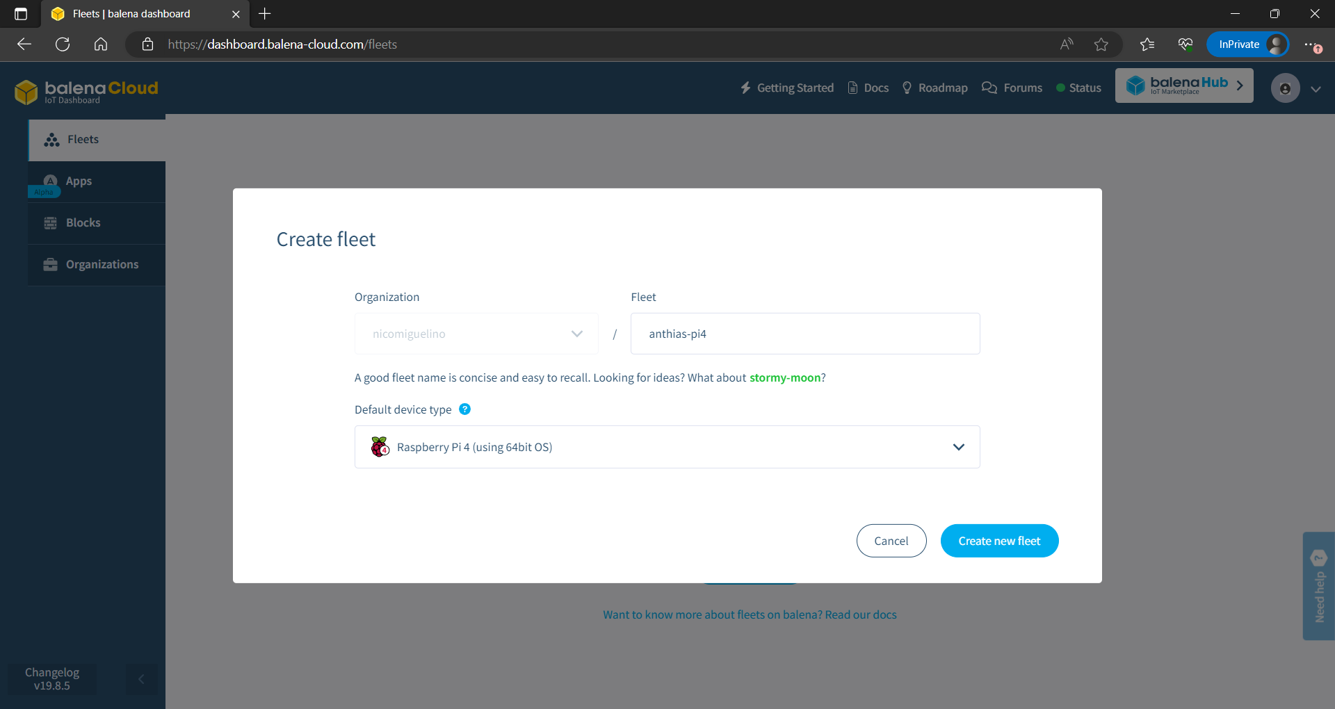Open Browser essentials heart icon

(x=1186, y=44)
